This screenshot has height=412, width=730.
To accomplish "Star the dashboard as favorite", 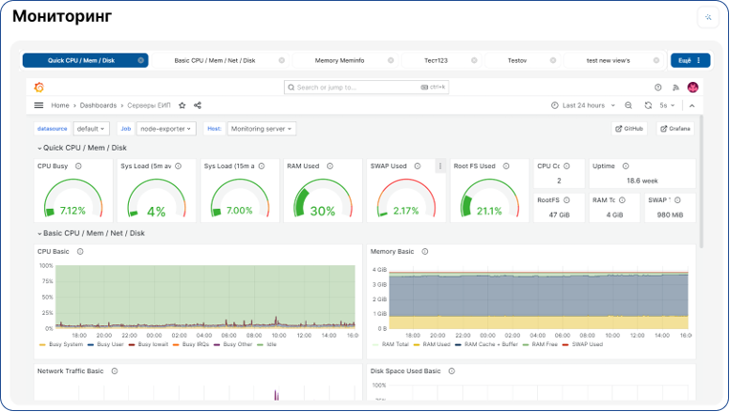I will click(182, 106).
